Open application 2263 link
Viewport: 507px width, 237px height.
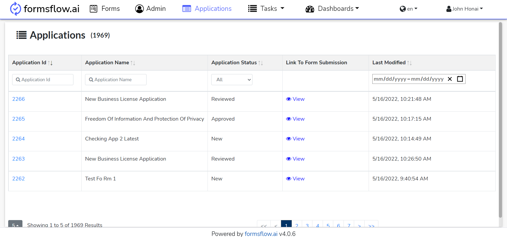click(18, 159)
